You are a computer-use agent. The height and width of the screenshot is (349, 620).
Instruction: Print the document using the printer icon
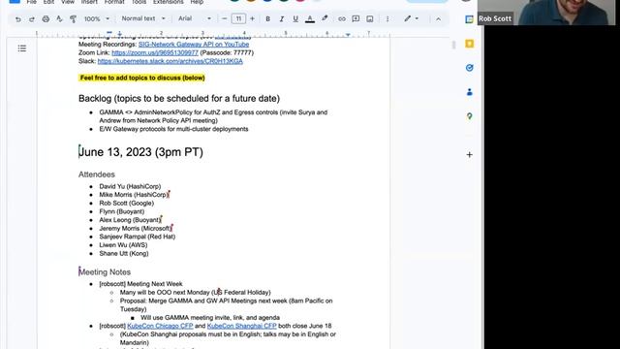46,19
